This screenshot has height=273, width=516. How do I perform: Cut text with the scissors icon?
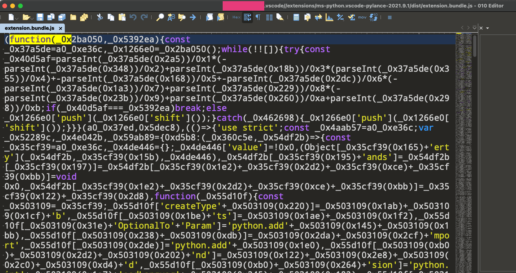point(99,17)
